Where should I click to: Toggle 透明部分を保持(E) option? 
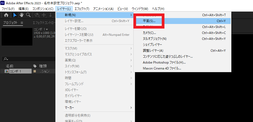click(95, 115)
